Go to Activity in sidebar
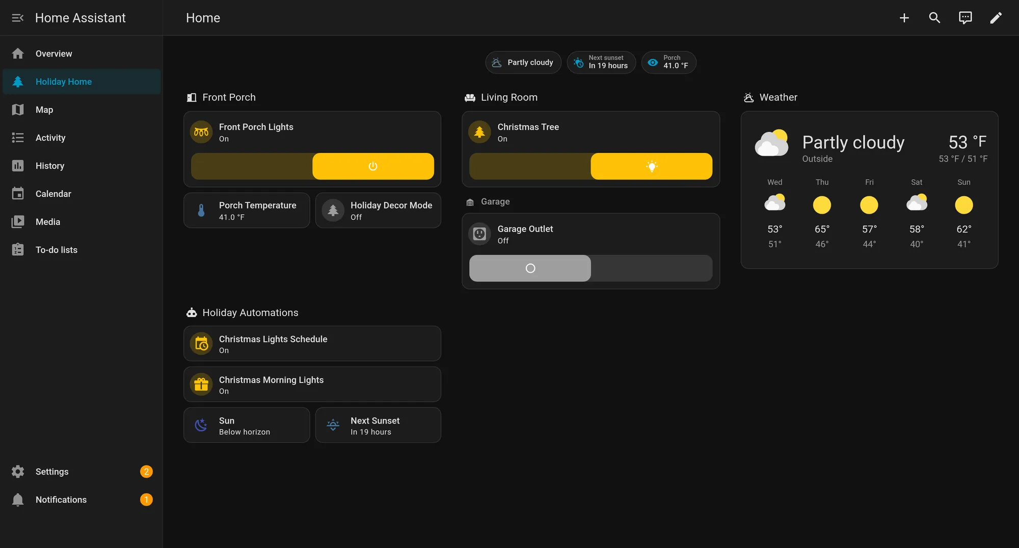The image size is (1019, 548). pyautogui.click(x=82, y=138)
